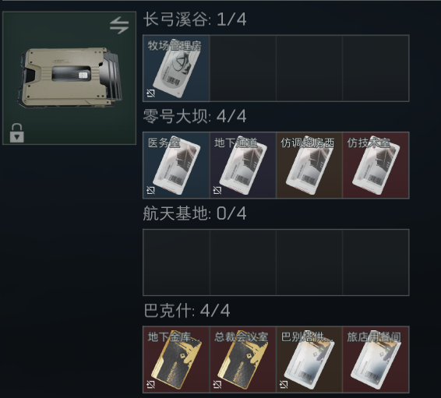The width and height of the screenshot is (441, 398).
Task: Select the 医务室 keycard
Action: (176, 165)
